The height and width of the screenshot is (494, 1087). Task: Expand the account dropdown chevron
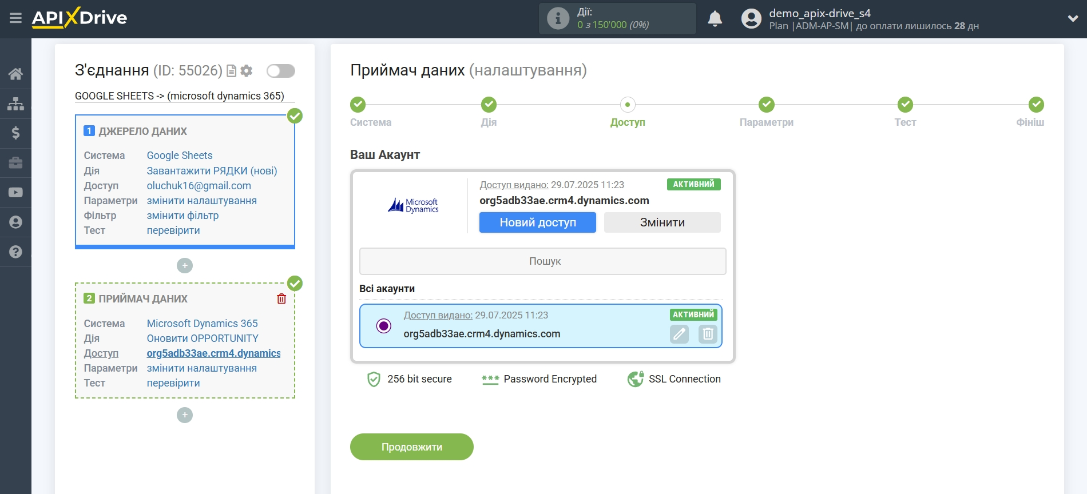point(1073,18)
